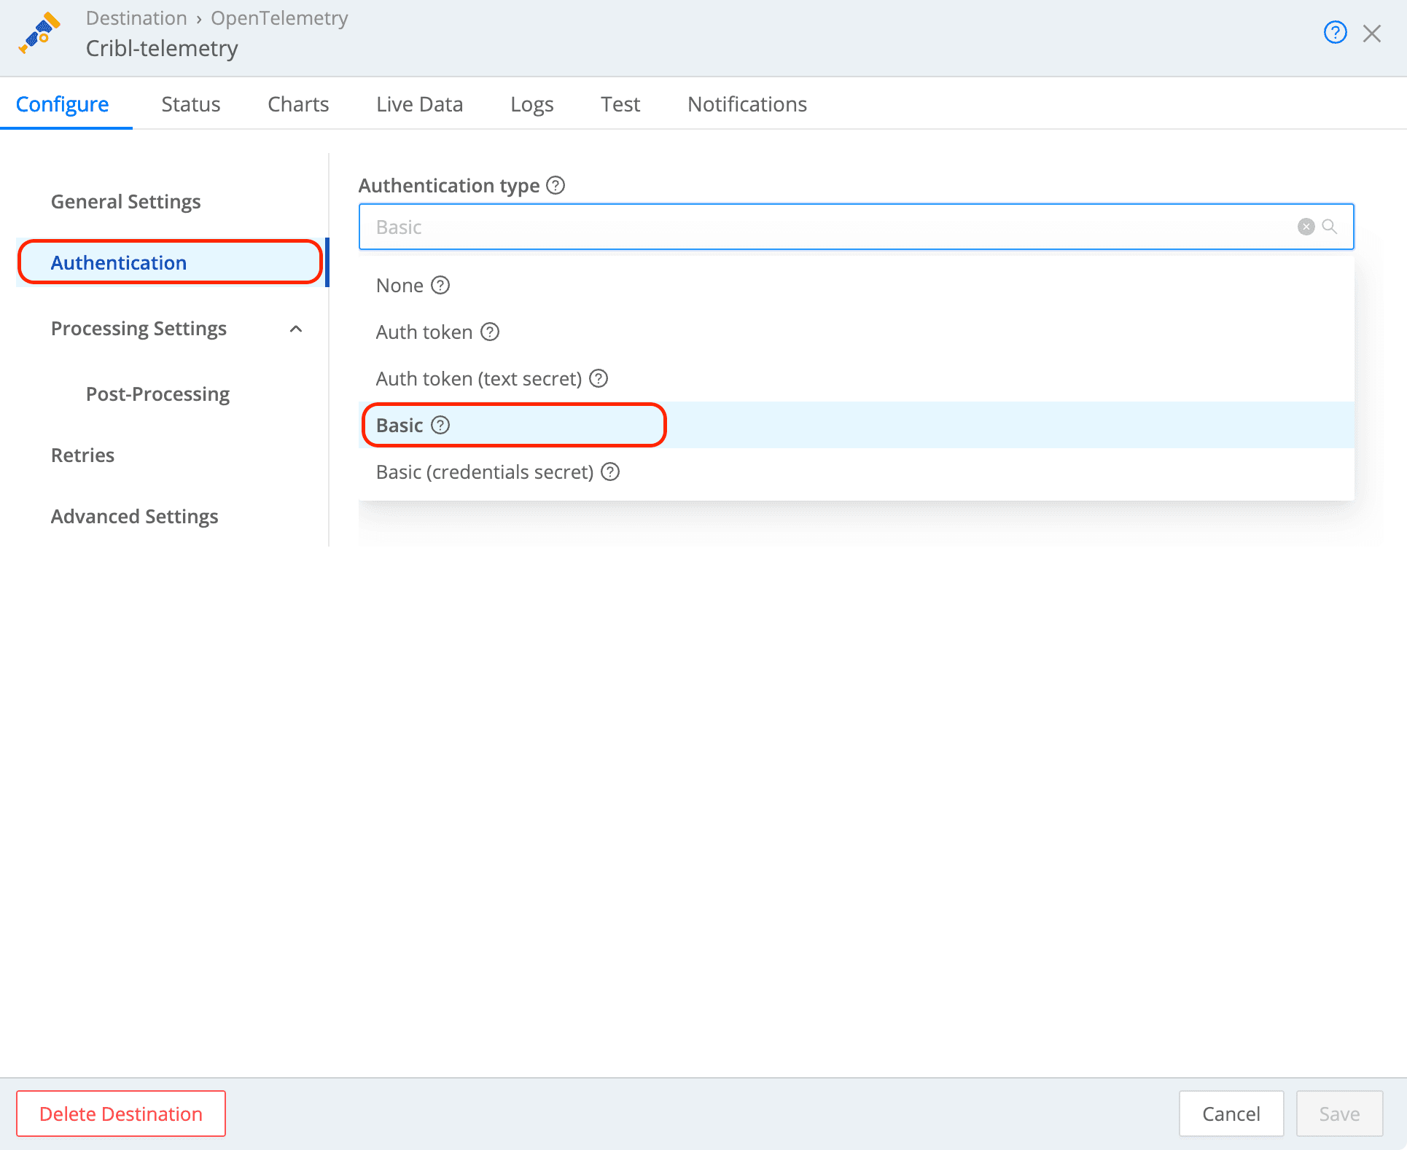Viewport: 1407px width, 1150px height.
Task: Click the help icon beside the Basic option
Action: (x=440, y=425)
